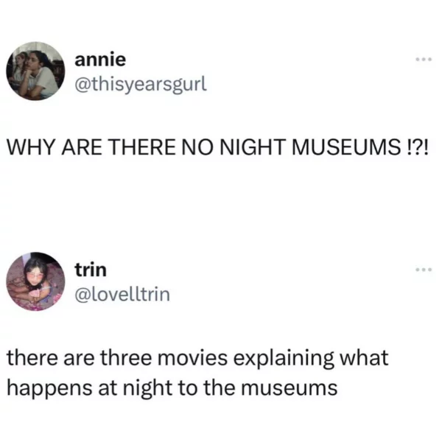This screenshot has height=442, width=442.
Task: Click the word movies in trin's reply
Action: click(192, 358)
